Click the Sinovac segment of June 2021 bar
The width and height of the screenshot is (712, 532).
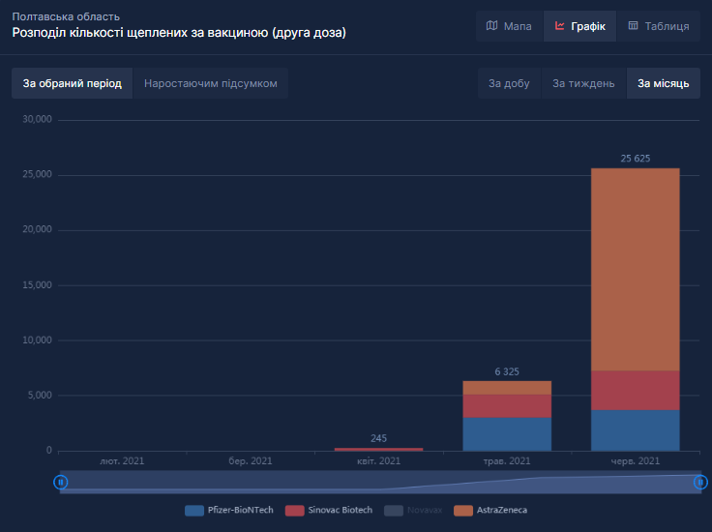click(635, 390)
